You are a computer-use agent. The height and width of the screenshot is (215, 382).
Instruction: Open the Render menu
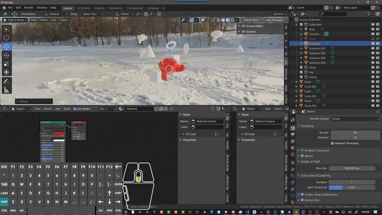[29, 8]
